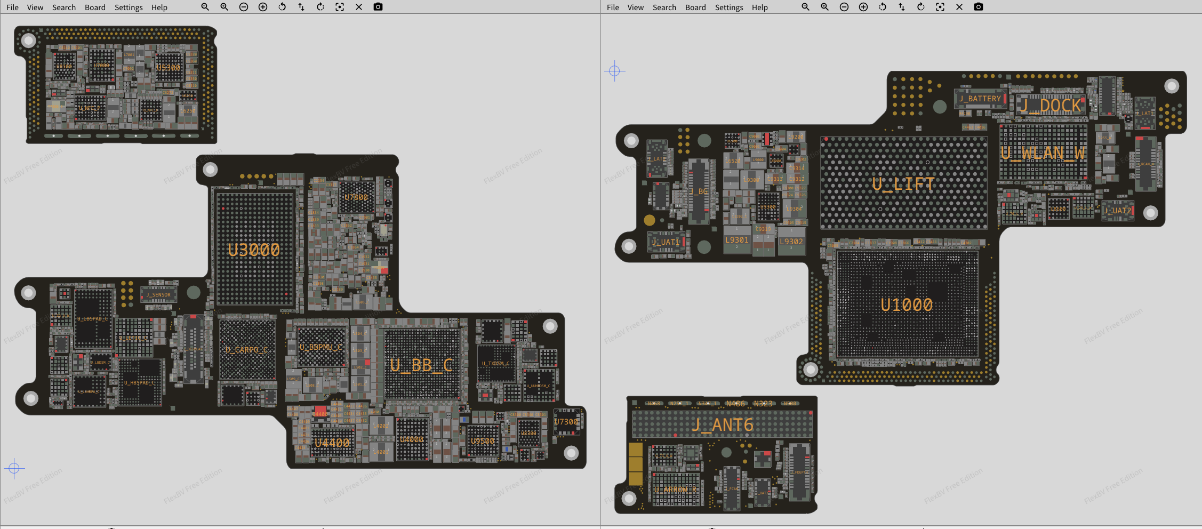The image size is (1202, 529).
Task: Flip the board in the left pane
Action: point(301,7)
